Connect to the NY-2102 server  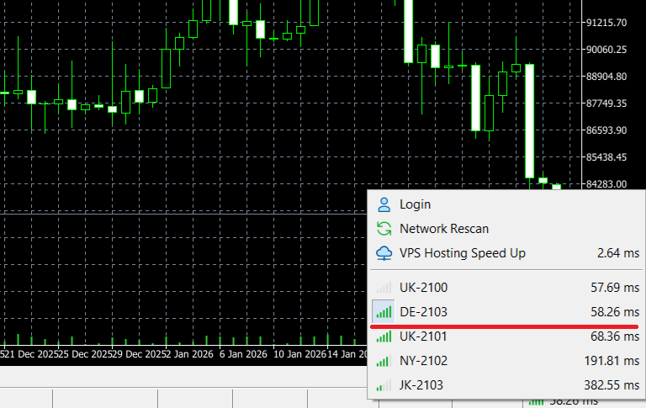point(506,361)
